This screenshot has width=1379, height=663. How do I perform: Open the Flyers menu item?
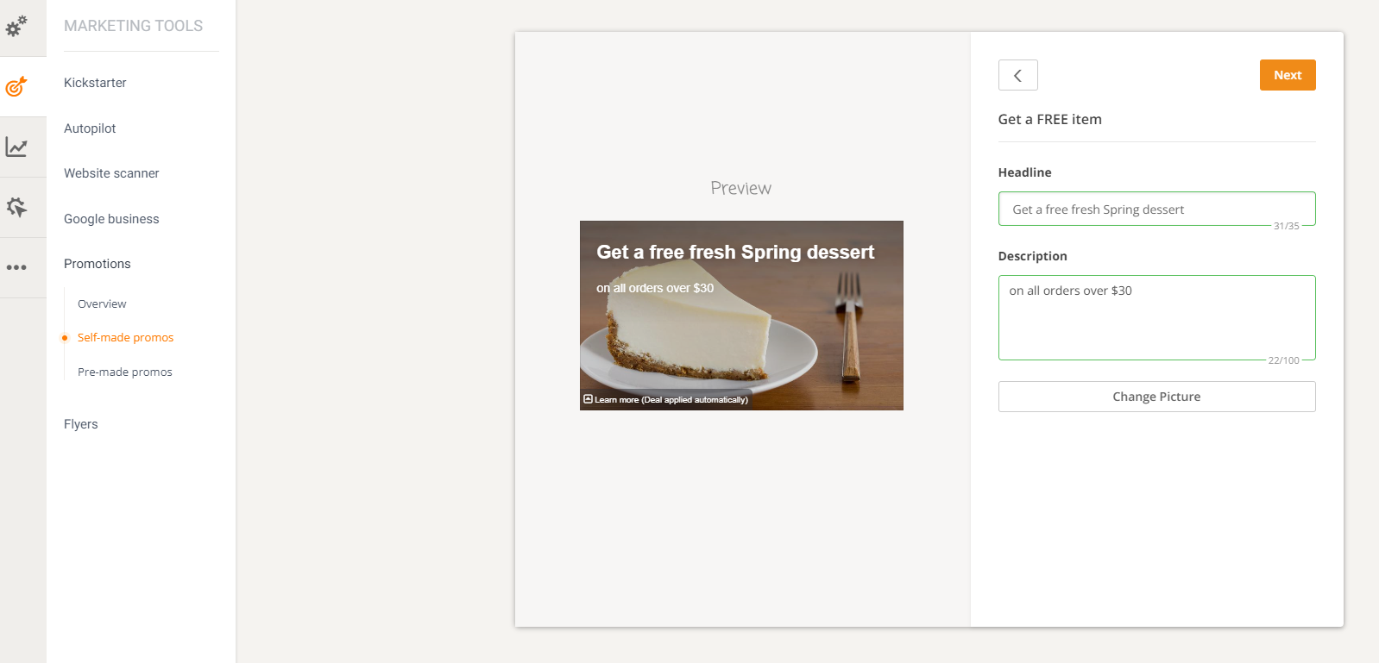point(81,424)
